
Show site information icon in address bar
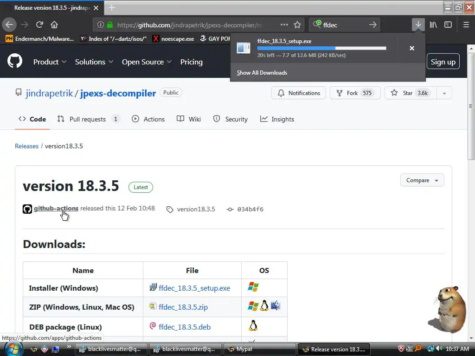coord(101,25)
